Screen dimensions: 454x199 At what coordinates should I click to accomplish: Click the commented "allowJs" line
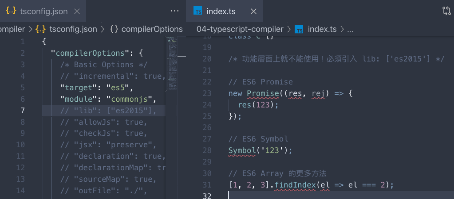(104, 122)
